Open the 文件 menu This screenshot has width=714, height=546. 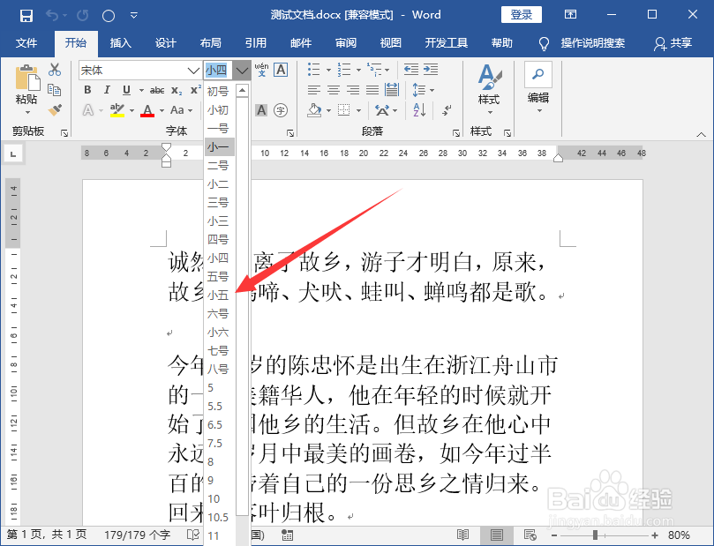pyautogui.click(x=26, y=41)
